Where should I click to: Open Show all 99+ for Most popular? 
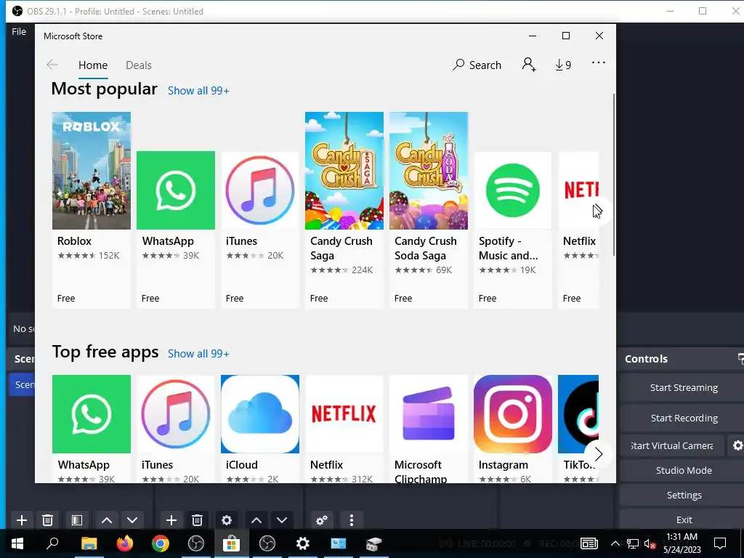click(x=198, y=91)
